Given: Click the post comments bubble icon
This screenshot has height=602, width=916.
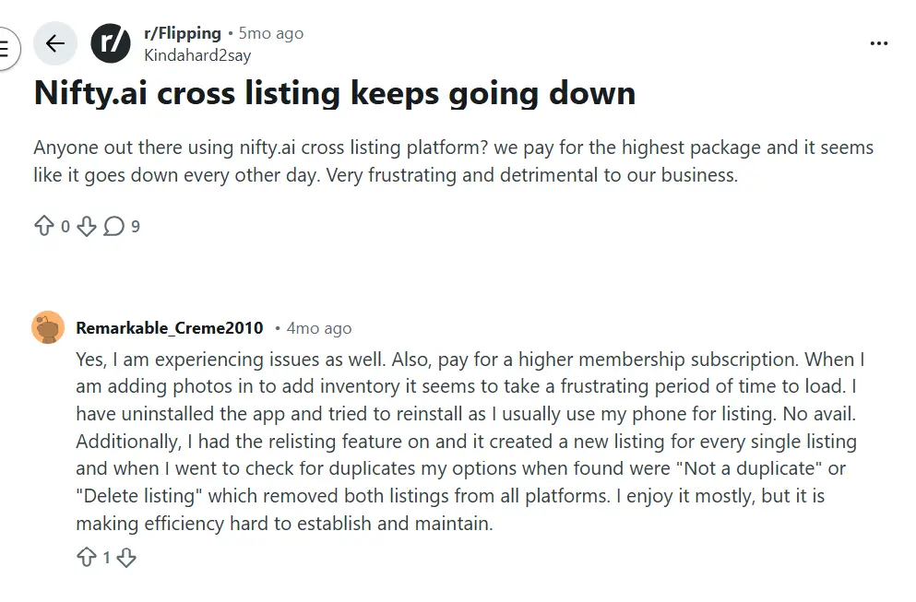Looking at the screenshot, I should click(113, 226).
